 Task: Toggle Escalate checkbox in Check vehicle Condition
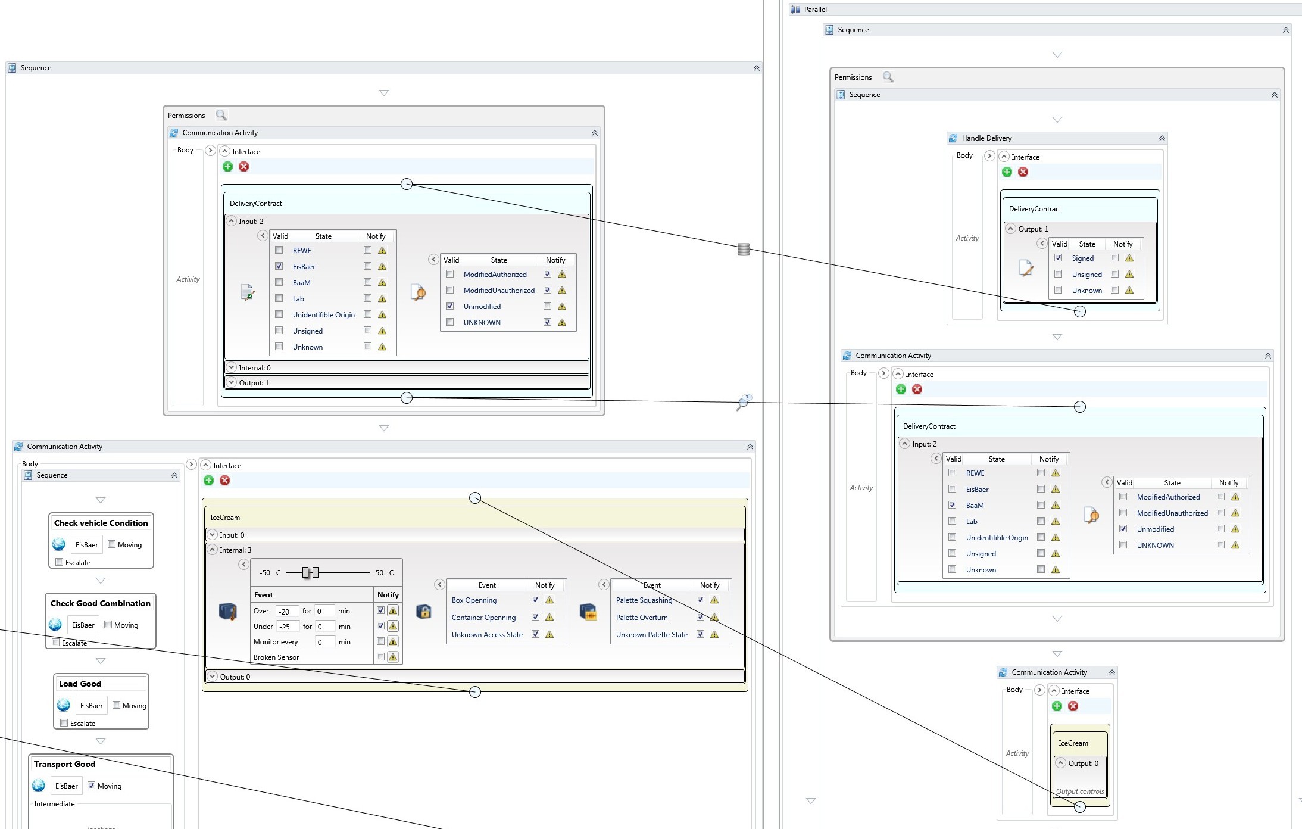(x=59, y=562)
